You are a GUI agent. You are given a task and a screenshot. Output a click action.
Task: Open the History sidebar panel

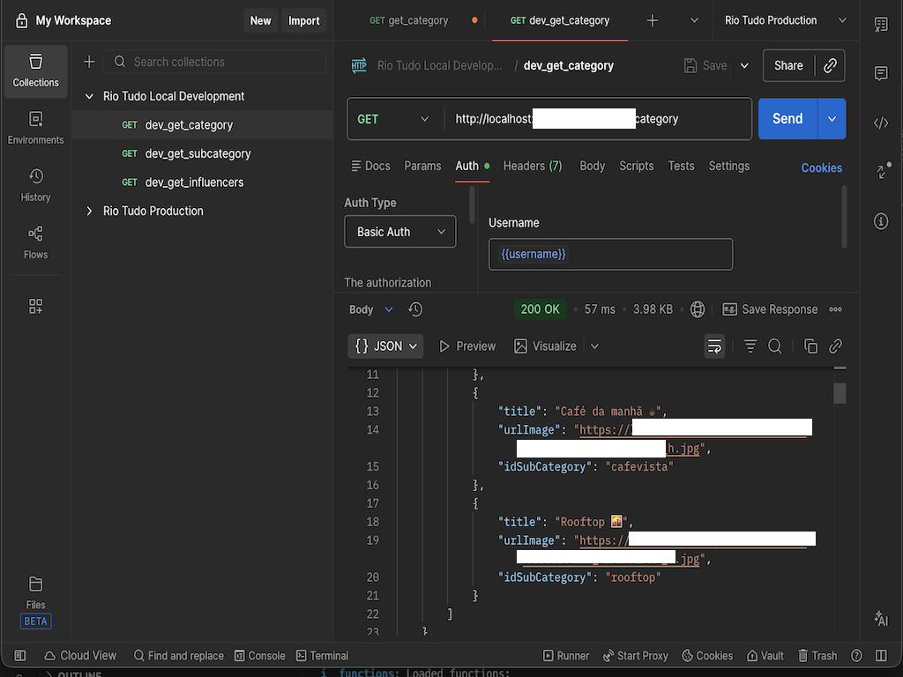coord(35,185)
